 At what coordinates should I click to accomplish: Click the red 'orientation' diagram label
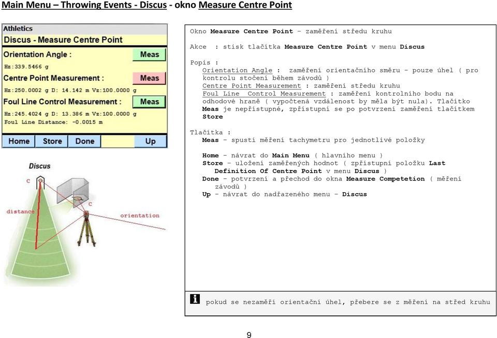(x=140, y=216)
